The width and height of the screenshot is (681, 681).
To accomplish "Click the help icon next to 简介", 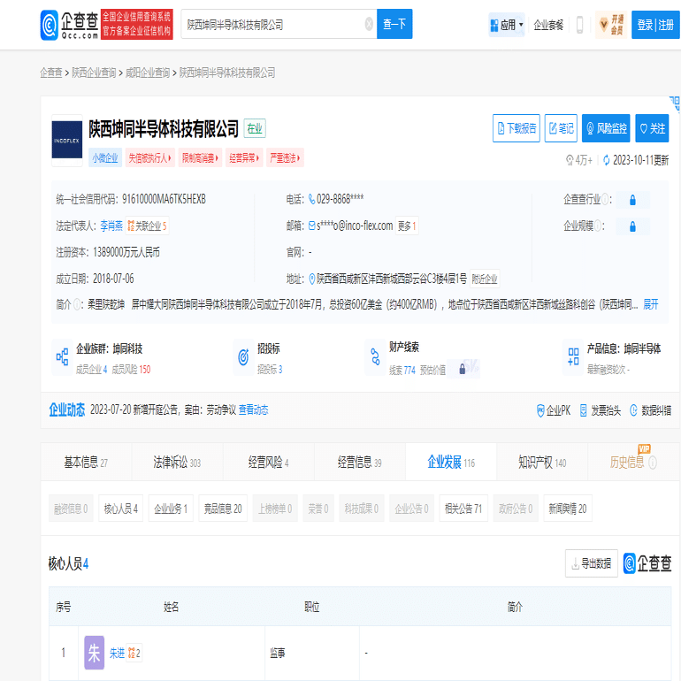I will click(77, 304).
